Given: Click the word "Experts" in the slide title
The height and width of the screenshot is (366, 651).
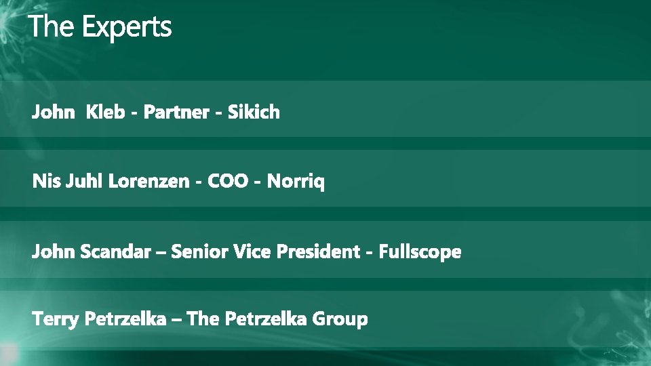Looking at the screenshot, I should point(127,28).
